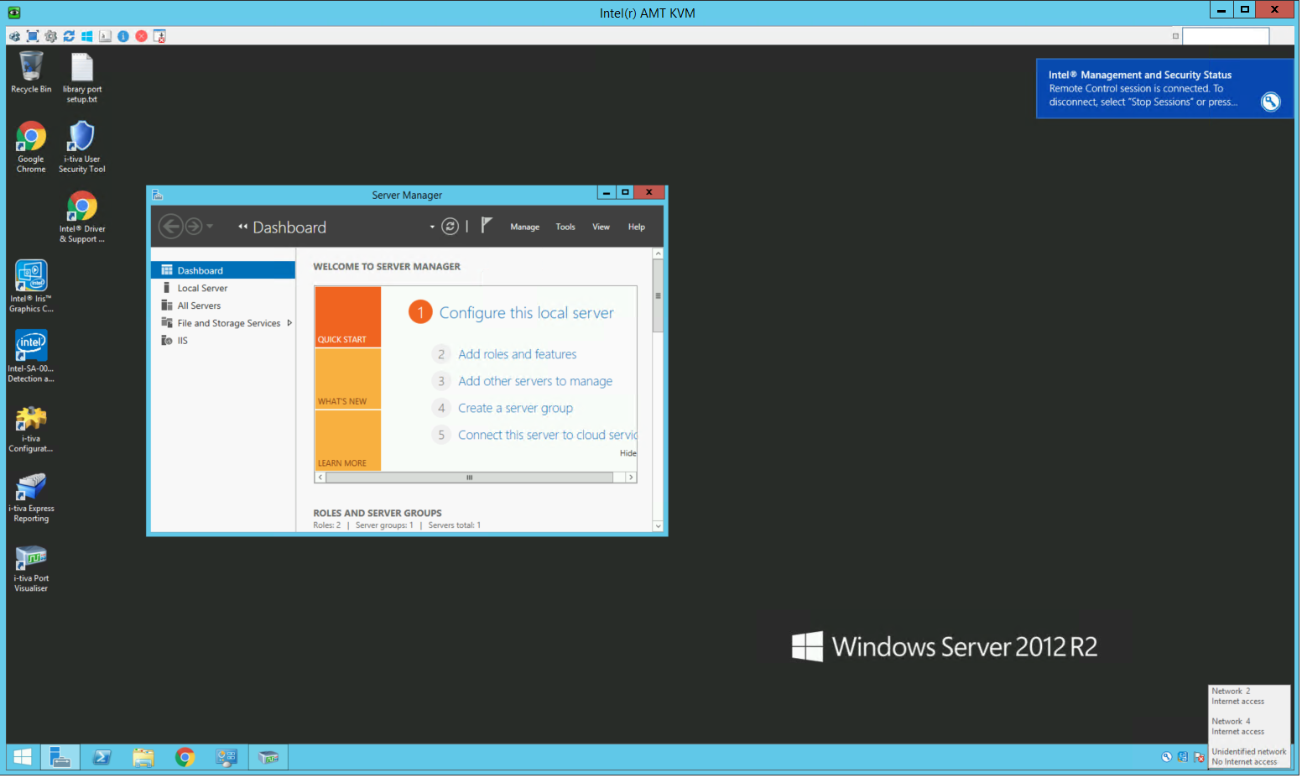The height and width of the screenshot is (778, 1302).
Task: Click Hide link in welcome tile
Action: coord(628,453)
